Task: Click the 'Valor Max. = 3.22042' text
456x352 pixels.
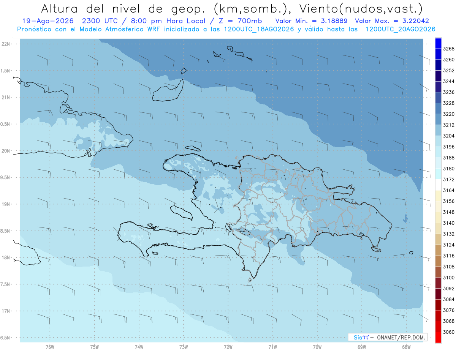Action: [392, 21]
